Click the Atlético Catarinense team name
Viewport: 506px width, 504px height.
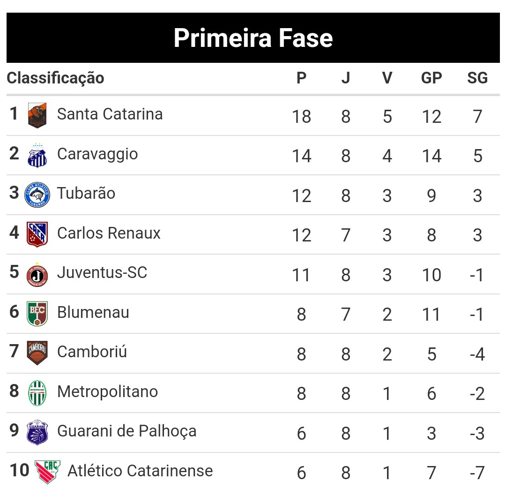coord(140,471)
